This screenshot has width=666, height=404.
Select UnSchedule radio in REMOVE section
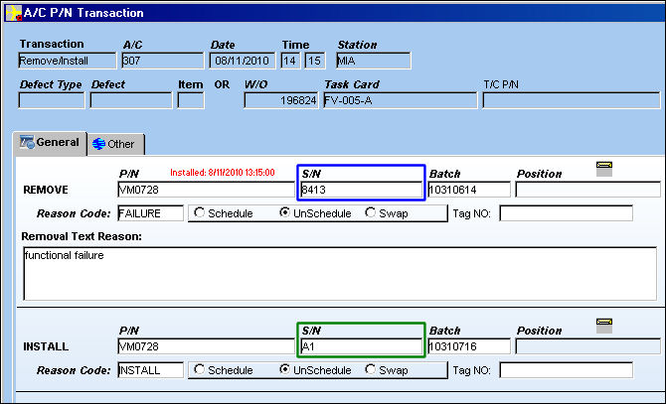click(284, 212)
